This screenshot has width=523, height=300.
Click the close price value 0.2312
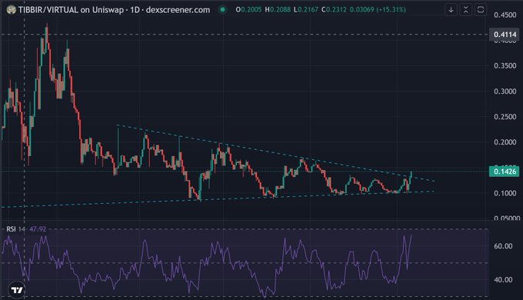coord(336,10)
